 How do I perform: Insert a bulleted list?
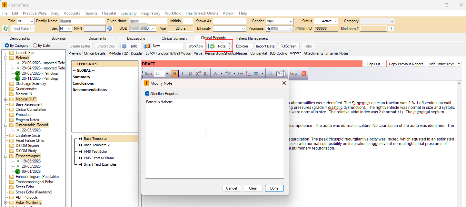pyautogui.click(x=241, y=74)
